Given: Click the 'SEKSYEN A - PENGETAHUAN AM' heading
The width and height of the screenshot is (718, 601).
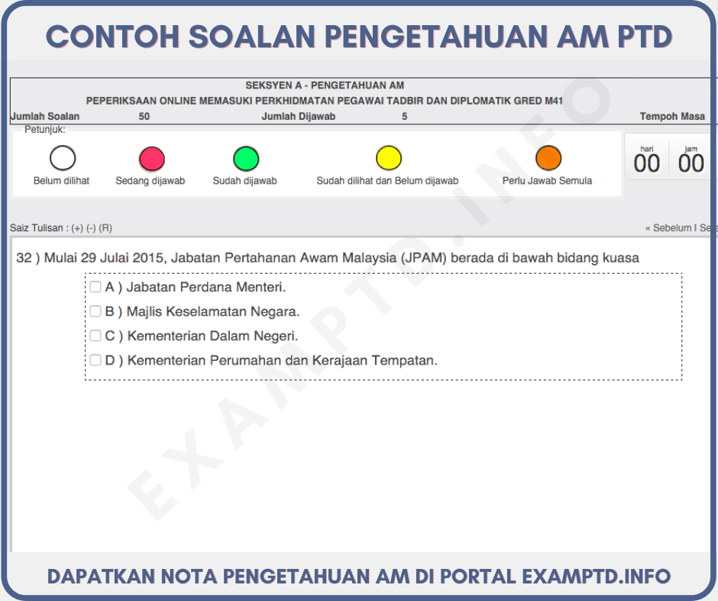Looking at the screenshot, I should tap(325, 85).
